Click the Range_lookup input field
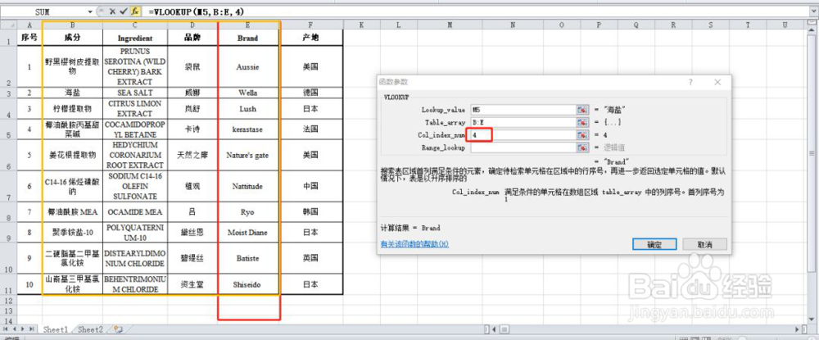The width and height of the screenshot is (819, 340). [523, 147]
